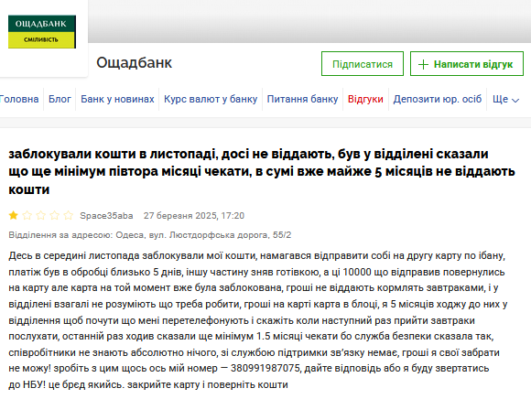Click the second empty rating star
The height and width of the screenshot is (399, 531).
tap(27, 215)
